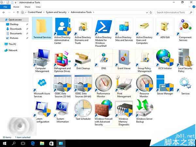Open Task View on the taskbar
Viewport: 196px width, 147px height.
pyautogui.click(x=23, y=143)
